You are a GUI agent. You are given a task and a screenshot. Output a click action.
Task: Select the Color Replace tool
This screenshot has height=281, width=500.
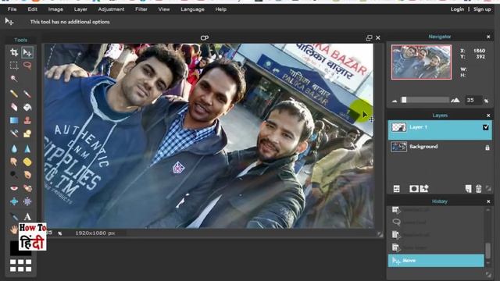coord(14,133)
